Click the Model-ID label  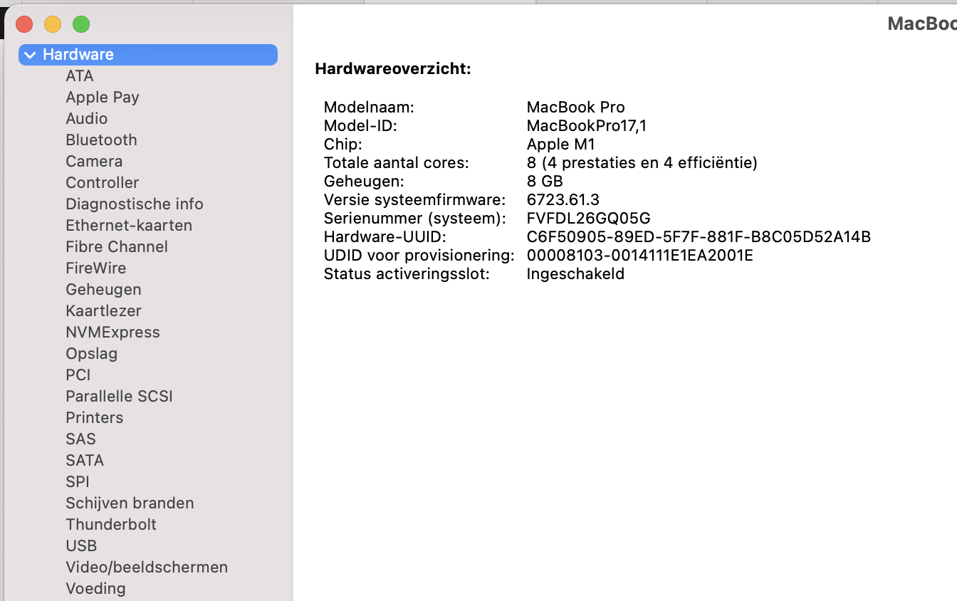click(360, 126)
